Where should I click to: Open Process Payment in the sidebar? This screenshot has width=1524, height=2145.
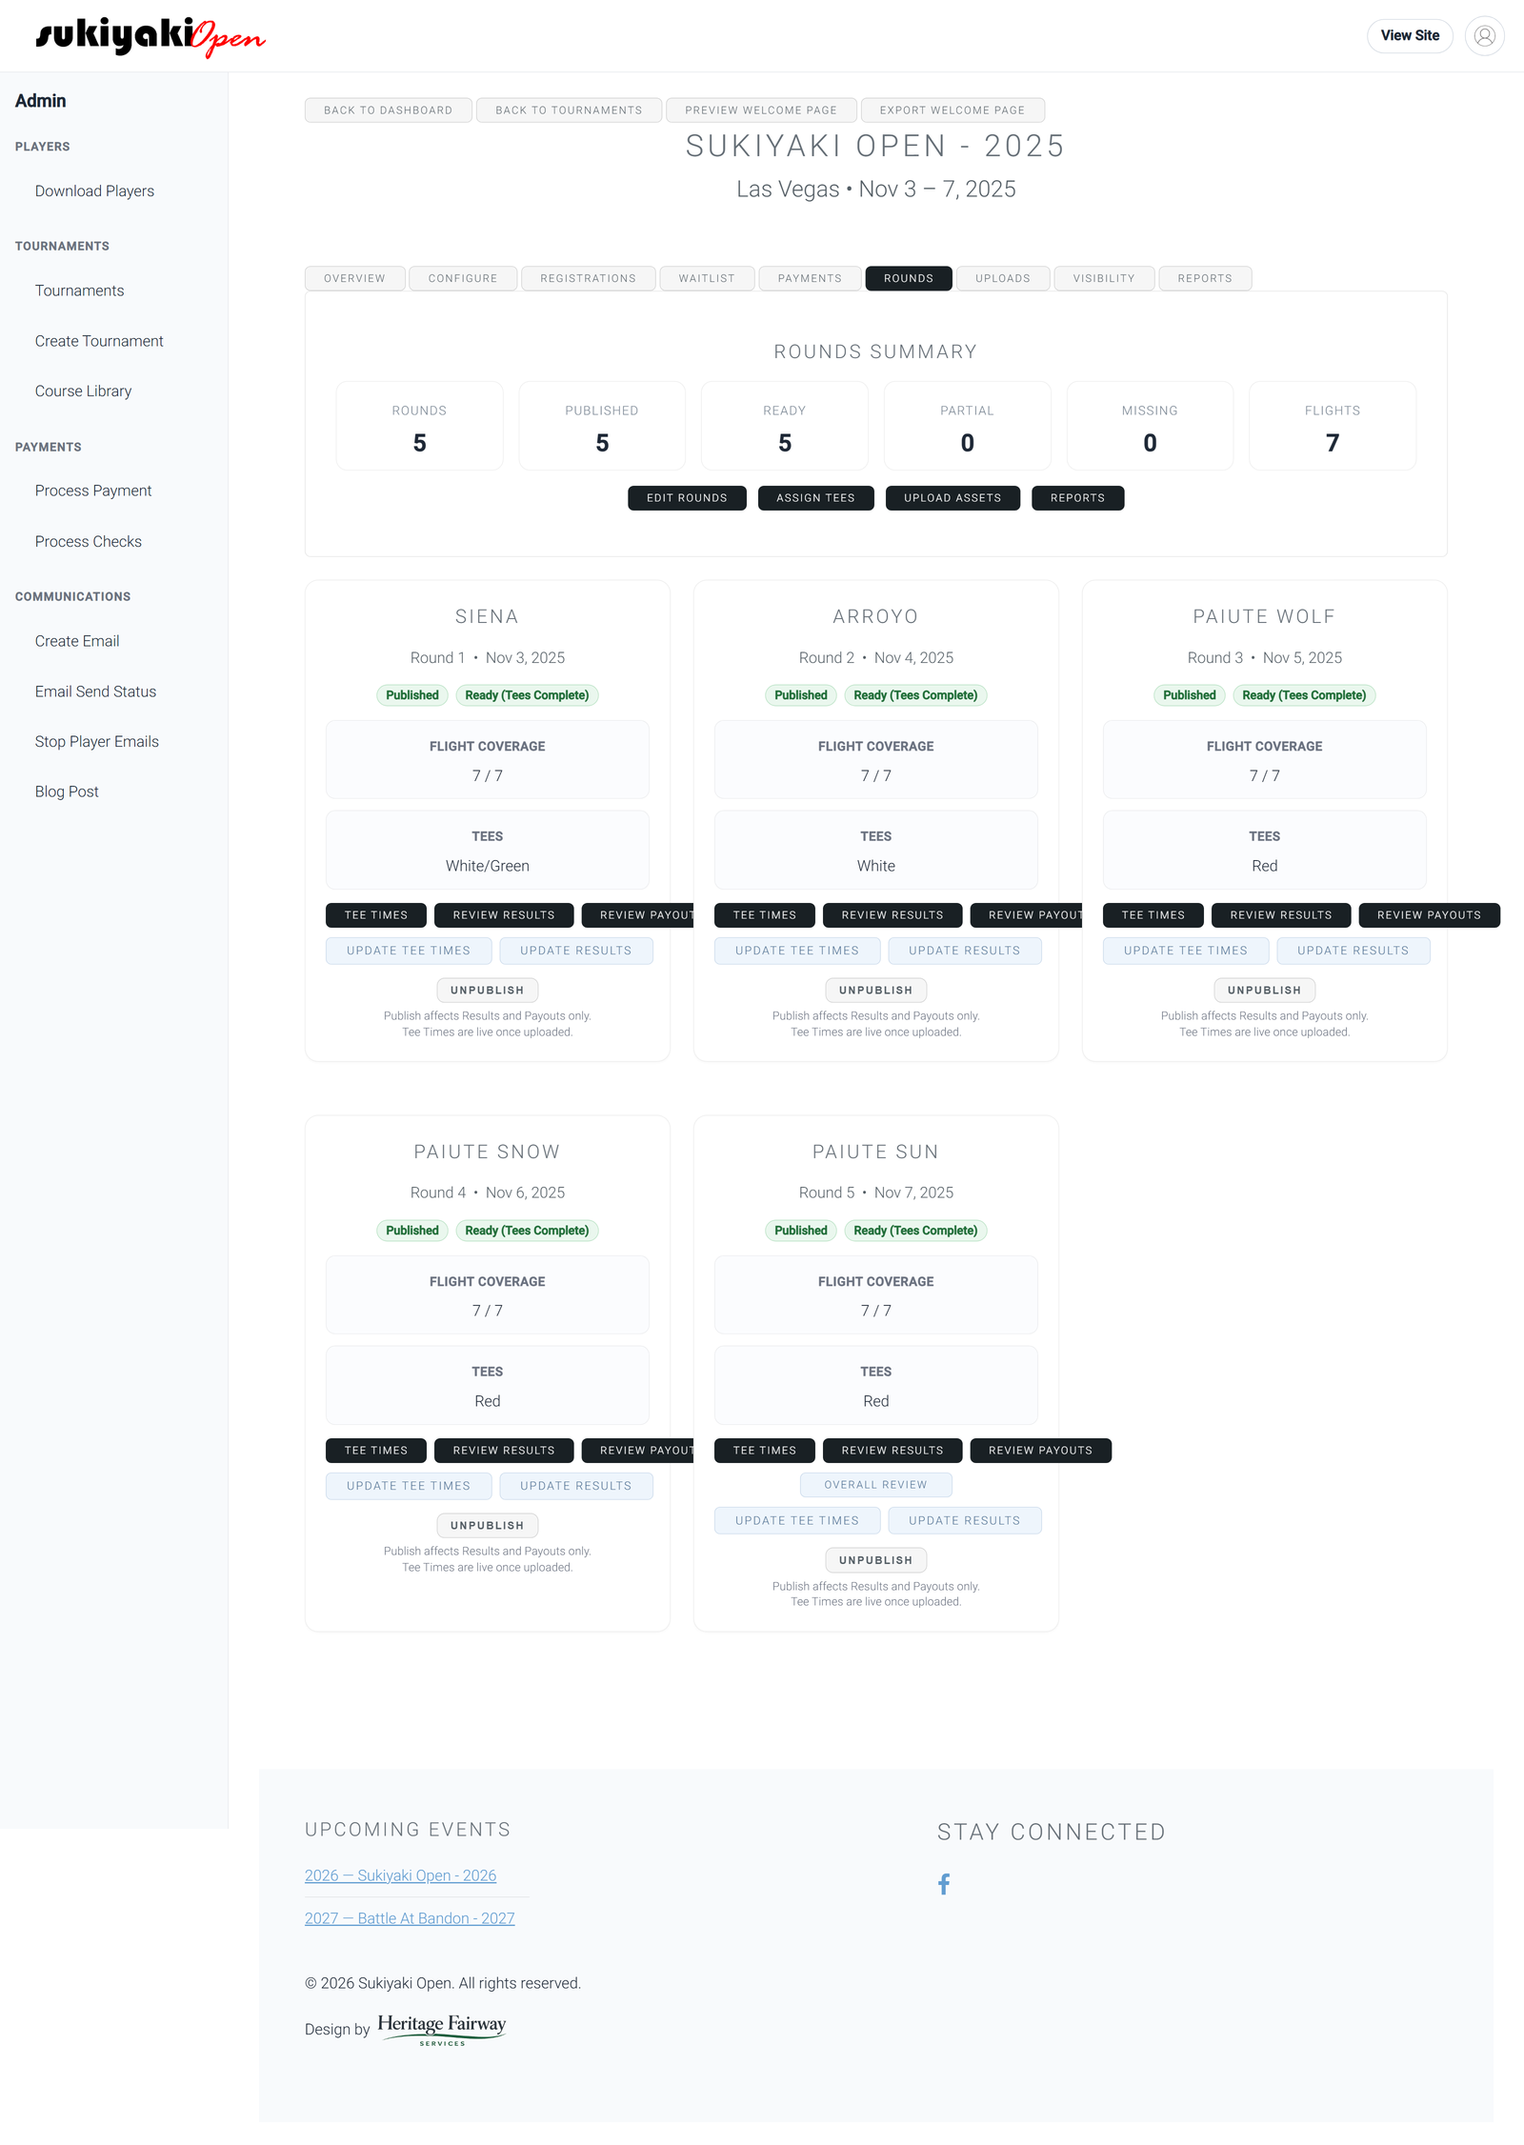pos(93,491)
